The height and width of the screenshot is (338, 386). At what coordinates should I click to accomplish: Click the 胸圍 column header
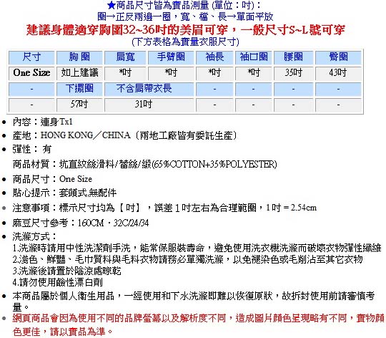coord(79,57)
